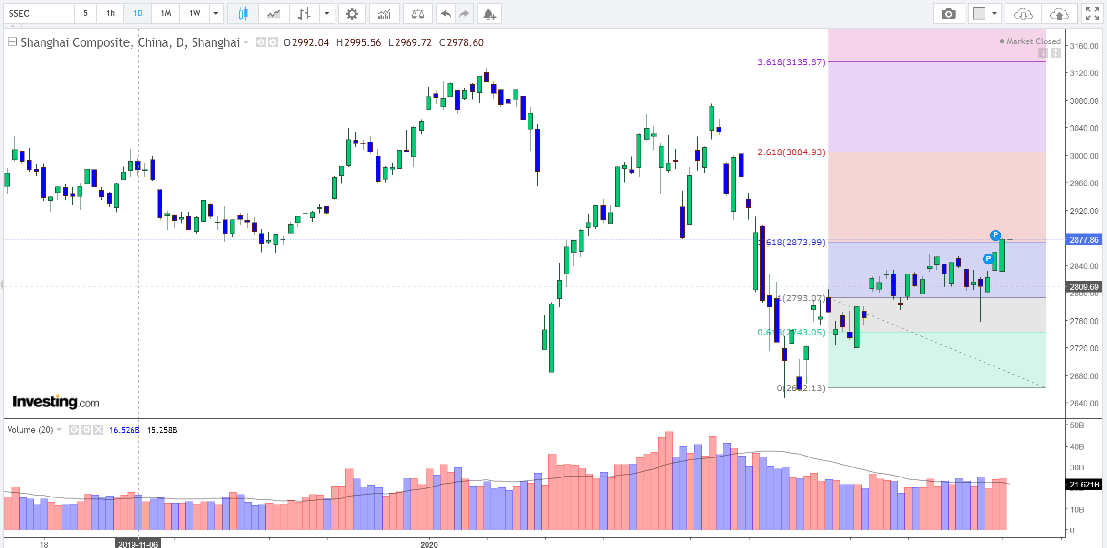1107x548 pixels.
Task: Toggle visibility eye for Shanghai Composite series
Action: (261, 42)
